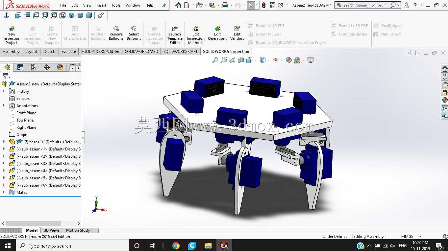The width and height of the screenshot is (448, 251).
Task: Click Remove Balloons tool
Action: [x=116, y=34]
